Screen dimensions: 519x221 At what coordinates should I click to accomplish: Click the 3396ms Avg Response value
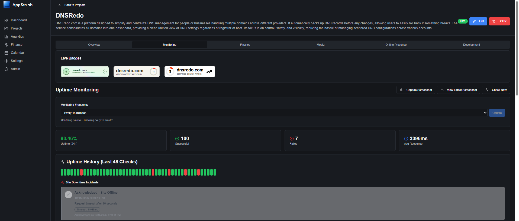click(418, 138)
